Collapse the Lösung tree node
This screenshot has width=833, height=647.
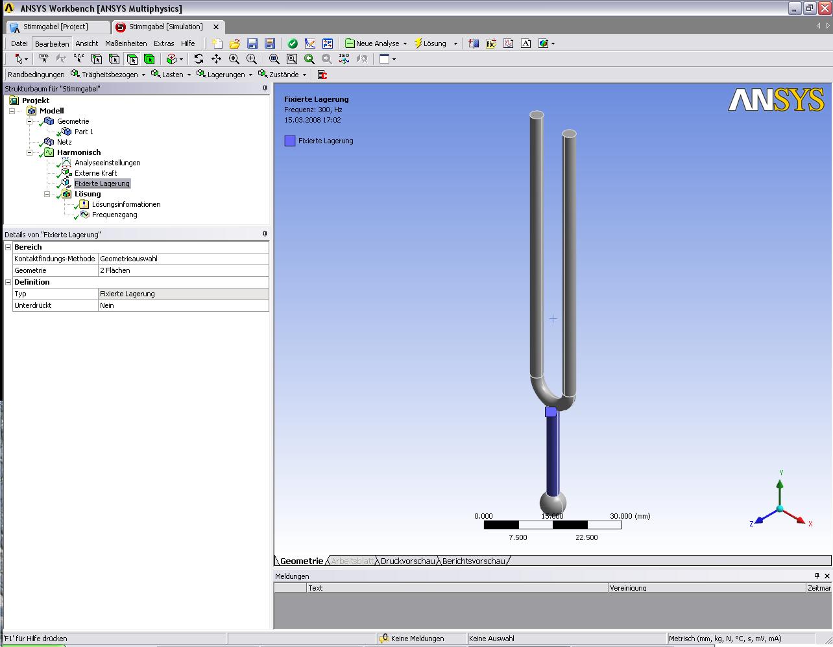click(47, 194)
